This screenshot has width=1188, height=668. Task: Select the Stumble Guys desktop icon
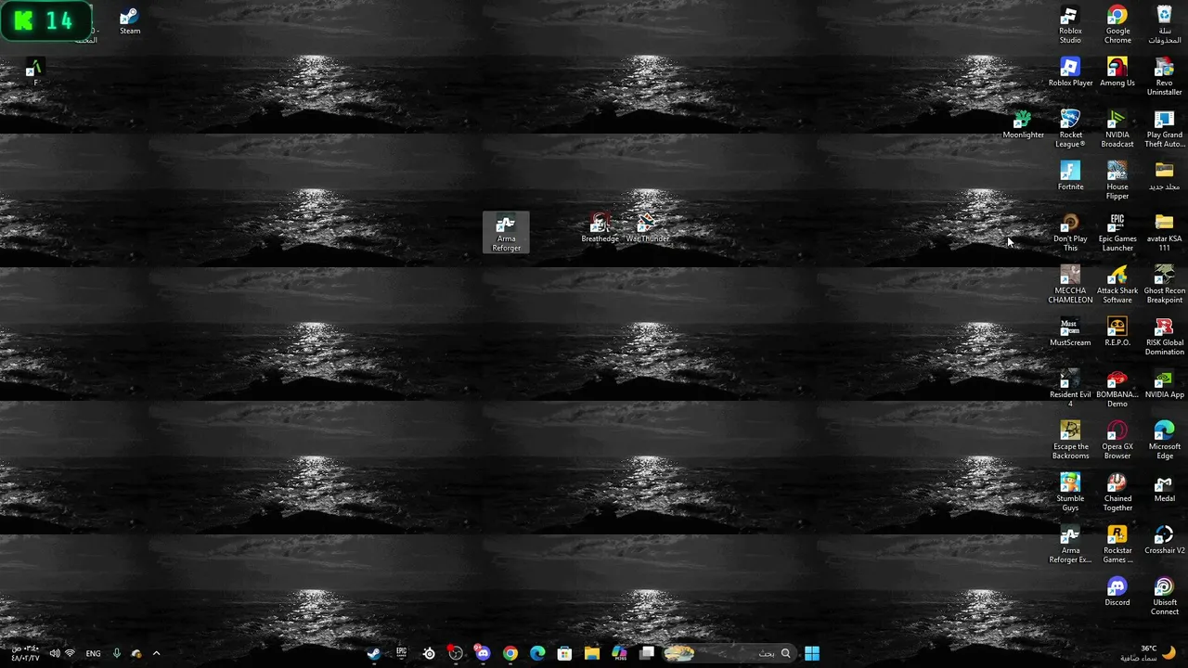pyautogui.click(x=1070, y=494)
